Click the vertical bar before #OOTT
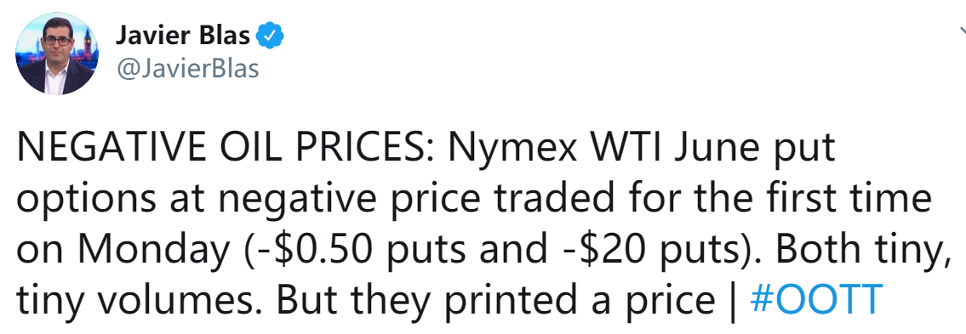Image resolution: width=966 pixels, height=334 pixels. (732, 301)
